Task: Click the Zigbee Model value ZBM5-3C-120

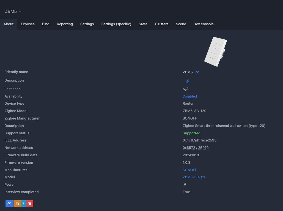Action: 194,111
